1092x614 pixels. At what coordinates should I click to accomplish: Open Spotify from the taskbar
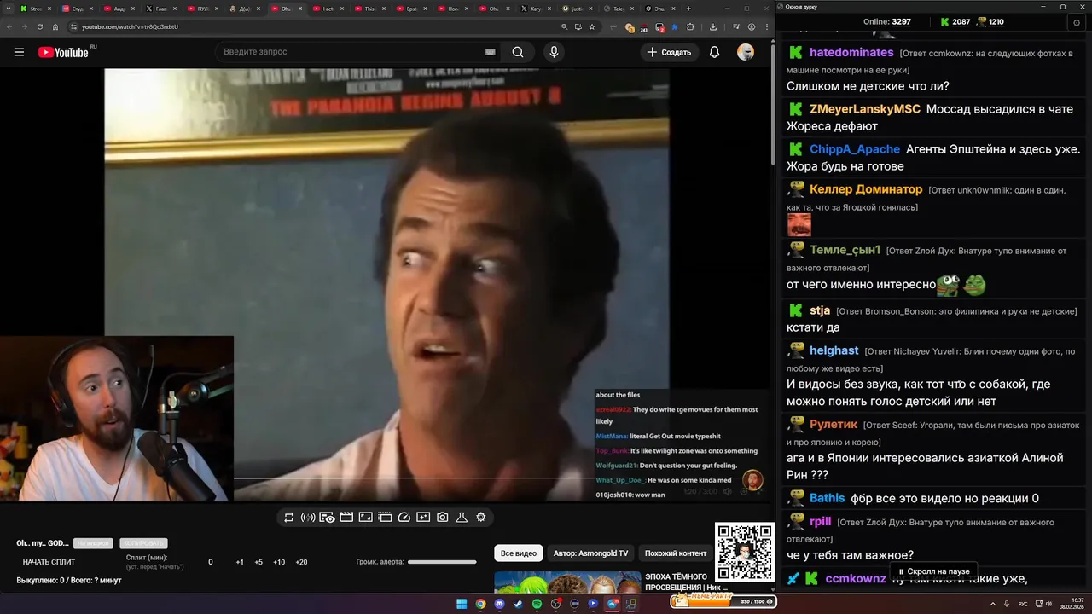[537, 604]
